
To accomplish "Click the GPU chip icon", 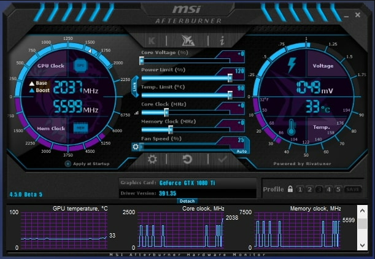I will [x=80, y=65].
